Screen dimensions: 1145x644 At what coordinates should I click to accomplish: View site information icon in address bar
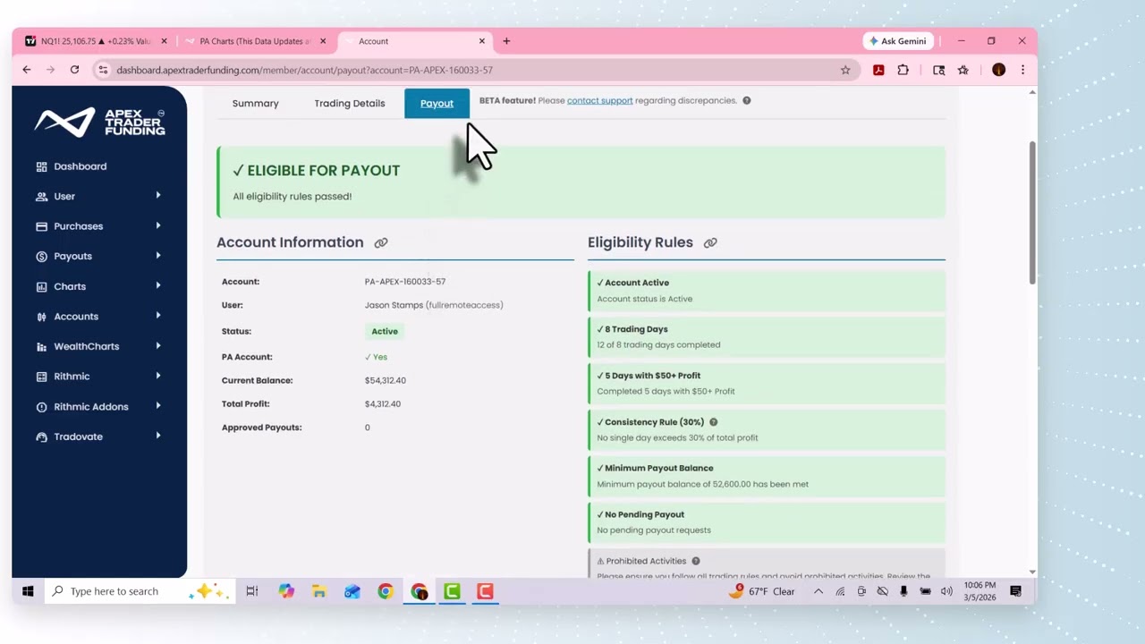(103, 70)
